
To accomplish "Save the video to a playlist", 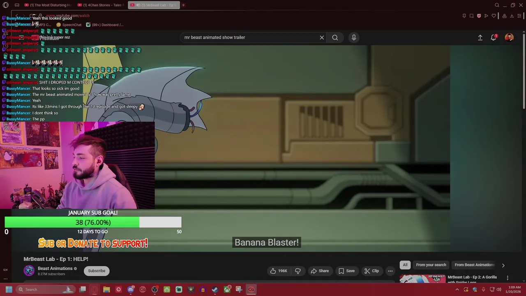I will (346, 271).
